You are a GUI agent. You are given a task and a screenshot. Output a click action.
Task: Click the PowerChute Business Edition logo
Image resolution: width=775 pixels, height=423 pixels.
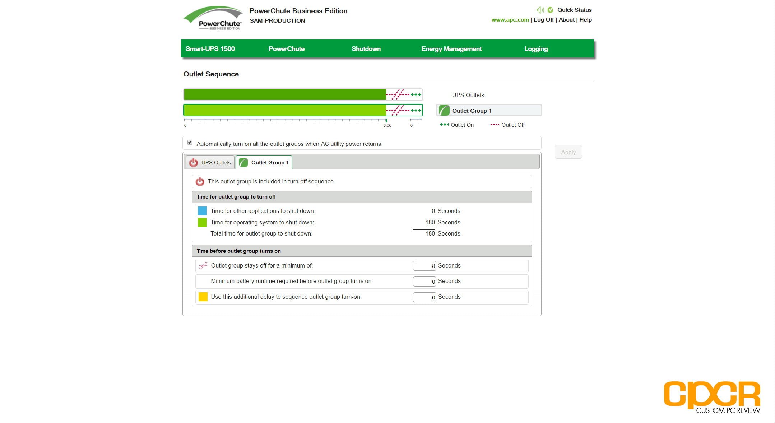point(213,18)
